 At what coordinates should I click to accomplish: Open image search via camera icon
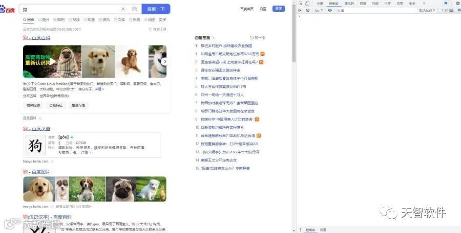[x=134, y=9]
